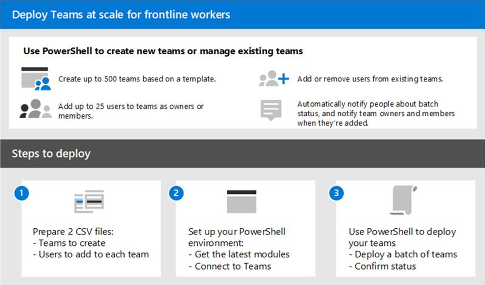Click 'Add or remove users from existing teams.'
485x285 pixels.
tap(370, 79)
